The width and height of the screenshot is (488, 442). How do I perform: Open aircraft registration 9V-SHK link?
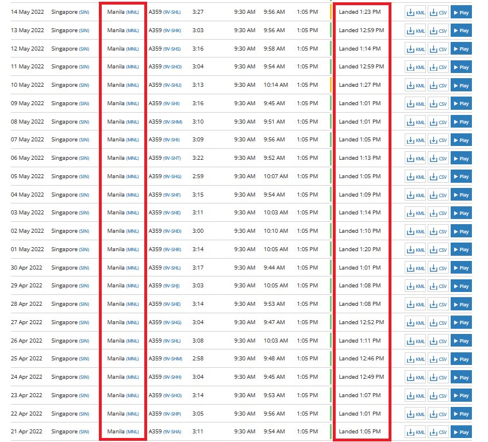172,30
